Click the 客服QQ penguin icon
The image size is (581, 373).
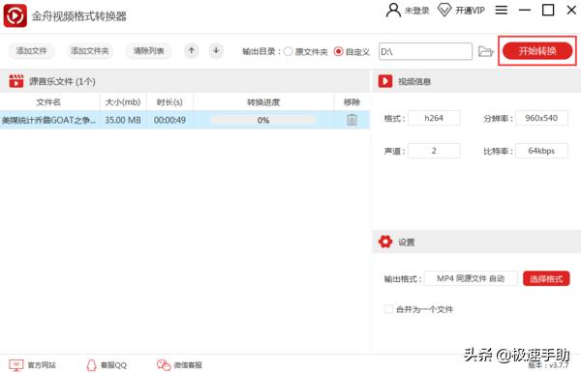(x=91, y=365)
